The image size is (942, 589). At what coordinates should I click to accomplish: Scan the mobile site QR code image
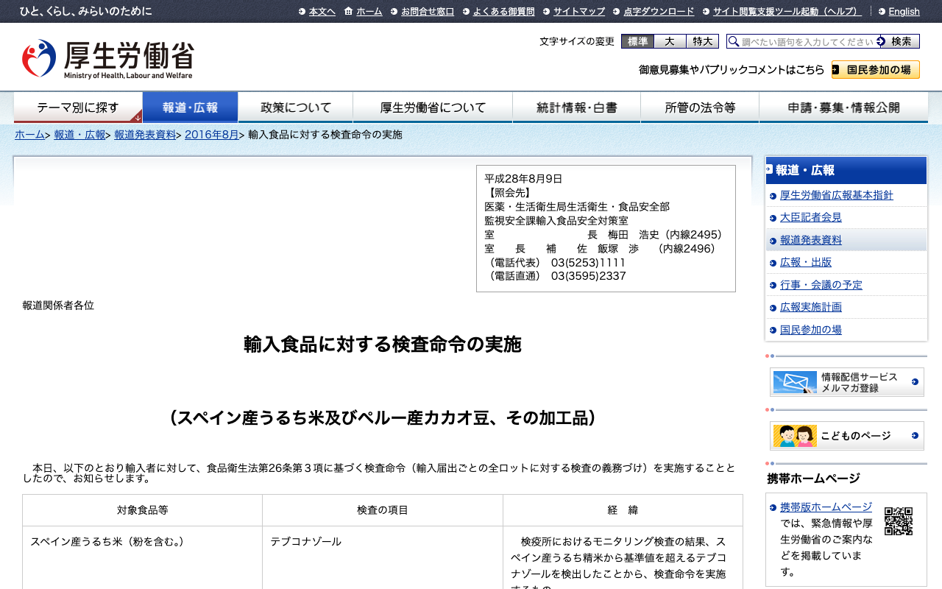(899, 521)
